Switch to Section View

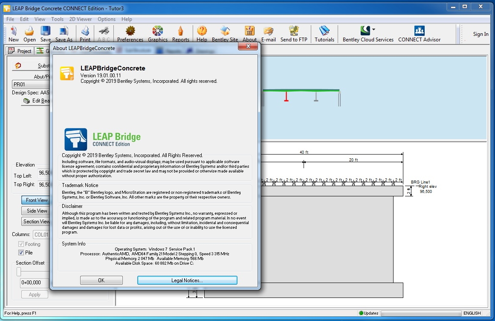click(35, 222)
